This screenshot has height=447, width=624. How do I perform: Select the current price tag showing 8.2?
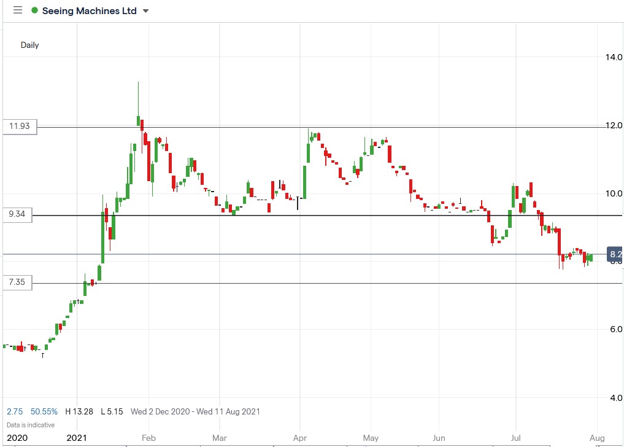pos(615,254)
